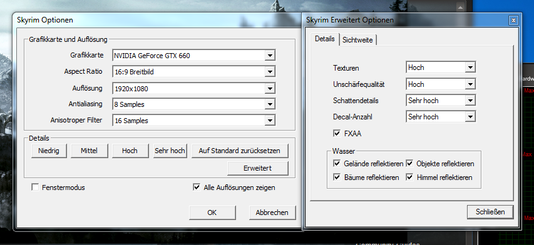Viewport: 534px width, 245px height.
Task: Open the Grafikkarte dropdown showing NVIDIA GeForce GTX 660
Action: tap(193, 56)
